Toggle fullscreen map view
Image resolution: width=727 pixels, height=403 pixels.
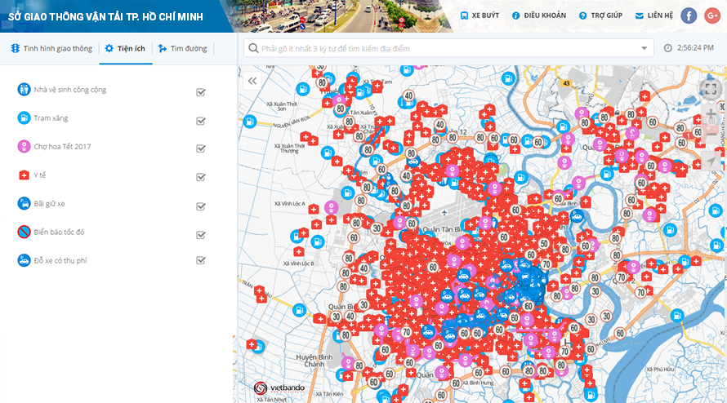711,89
